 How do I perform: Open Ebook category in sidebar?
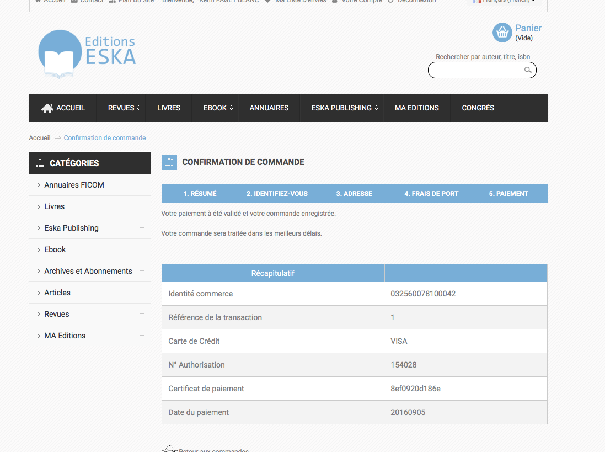(x=55, y=250)
